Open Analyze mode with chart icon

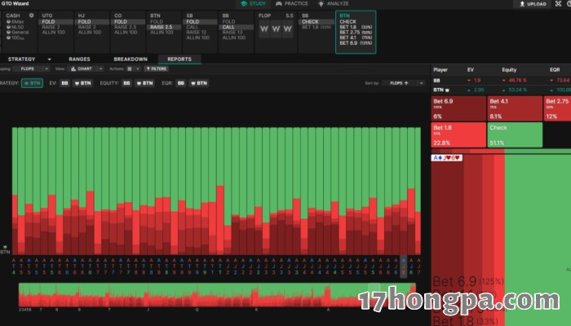[x=334, y=4]
